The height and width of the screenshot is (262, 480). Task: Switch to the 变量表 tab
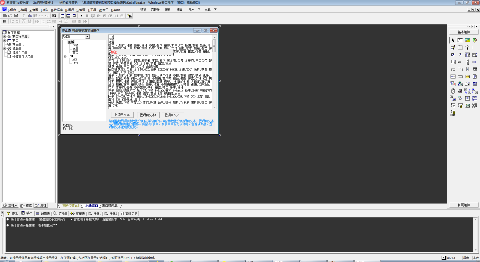(78, 213)
